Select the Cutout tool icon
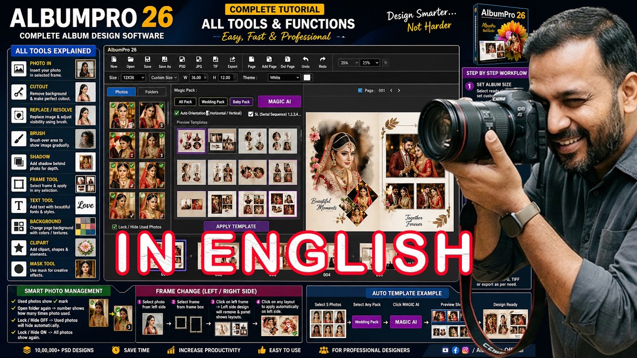 pos(19,92)
